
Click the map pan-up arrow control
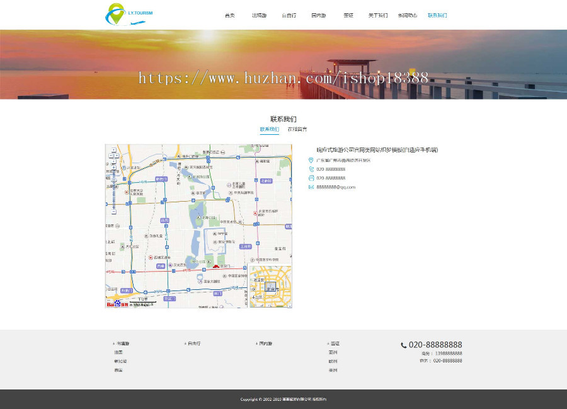[113, 150]
